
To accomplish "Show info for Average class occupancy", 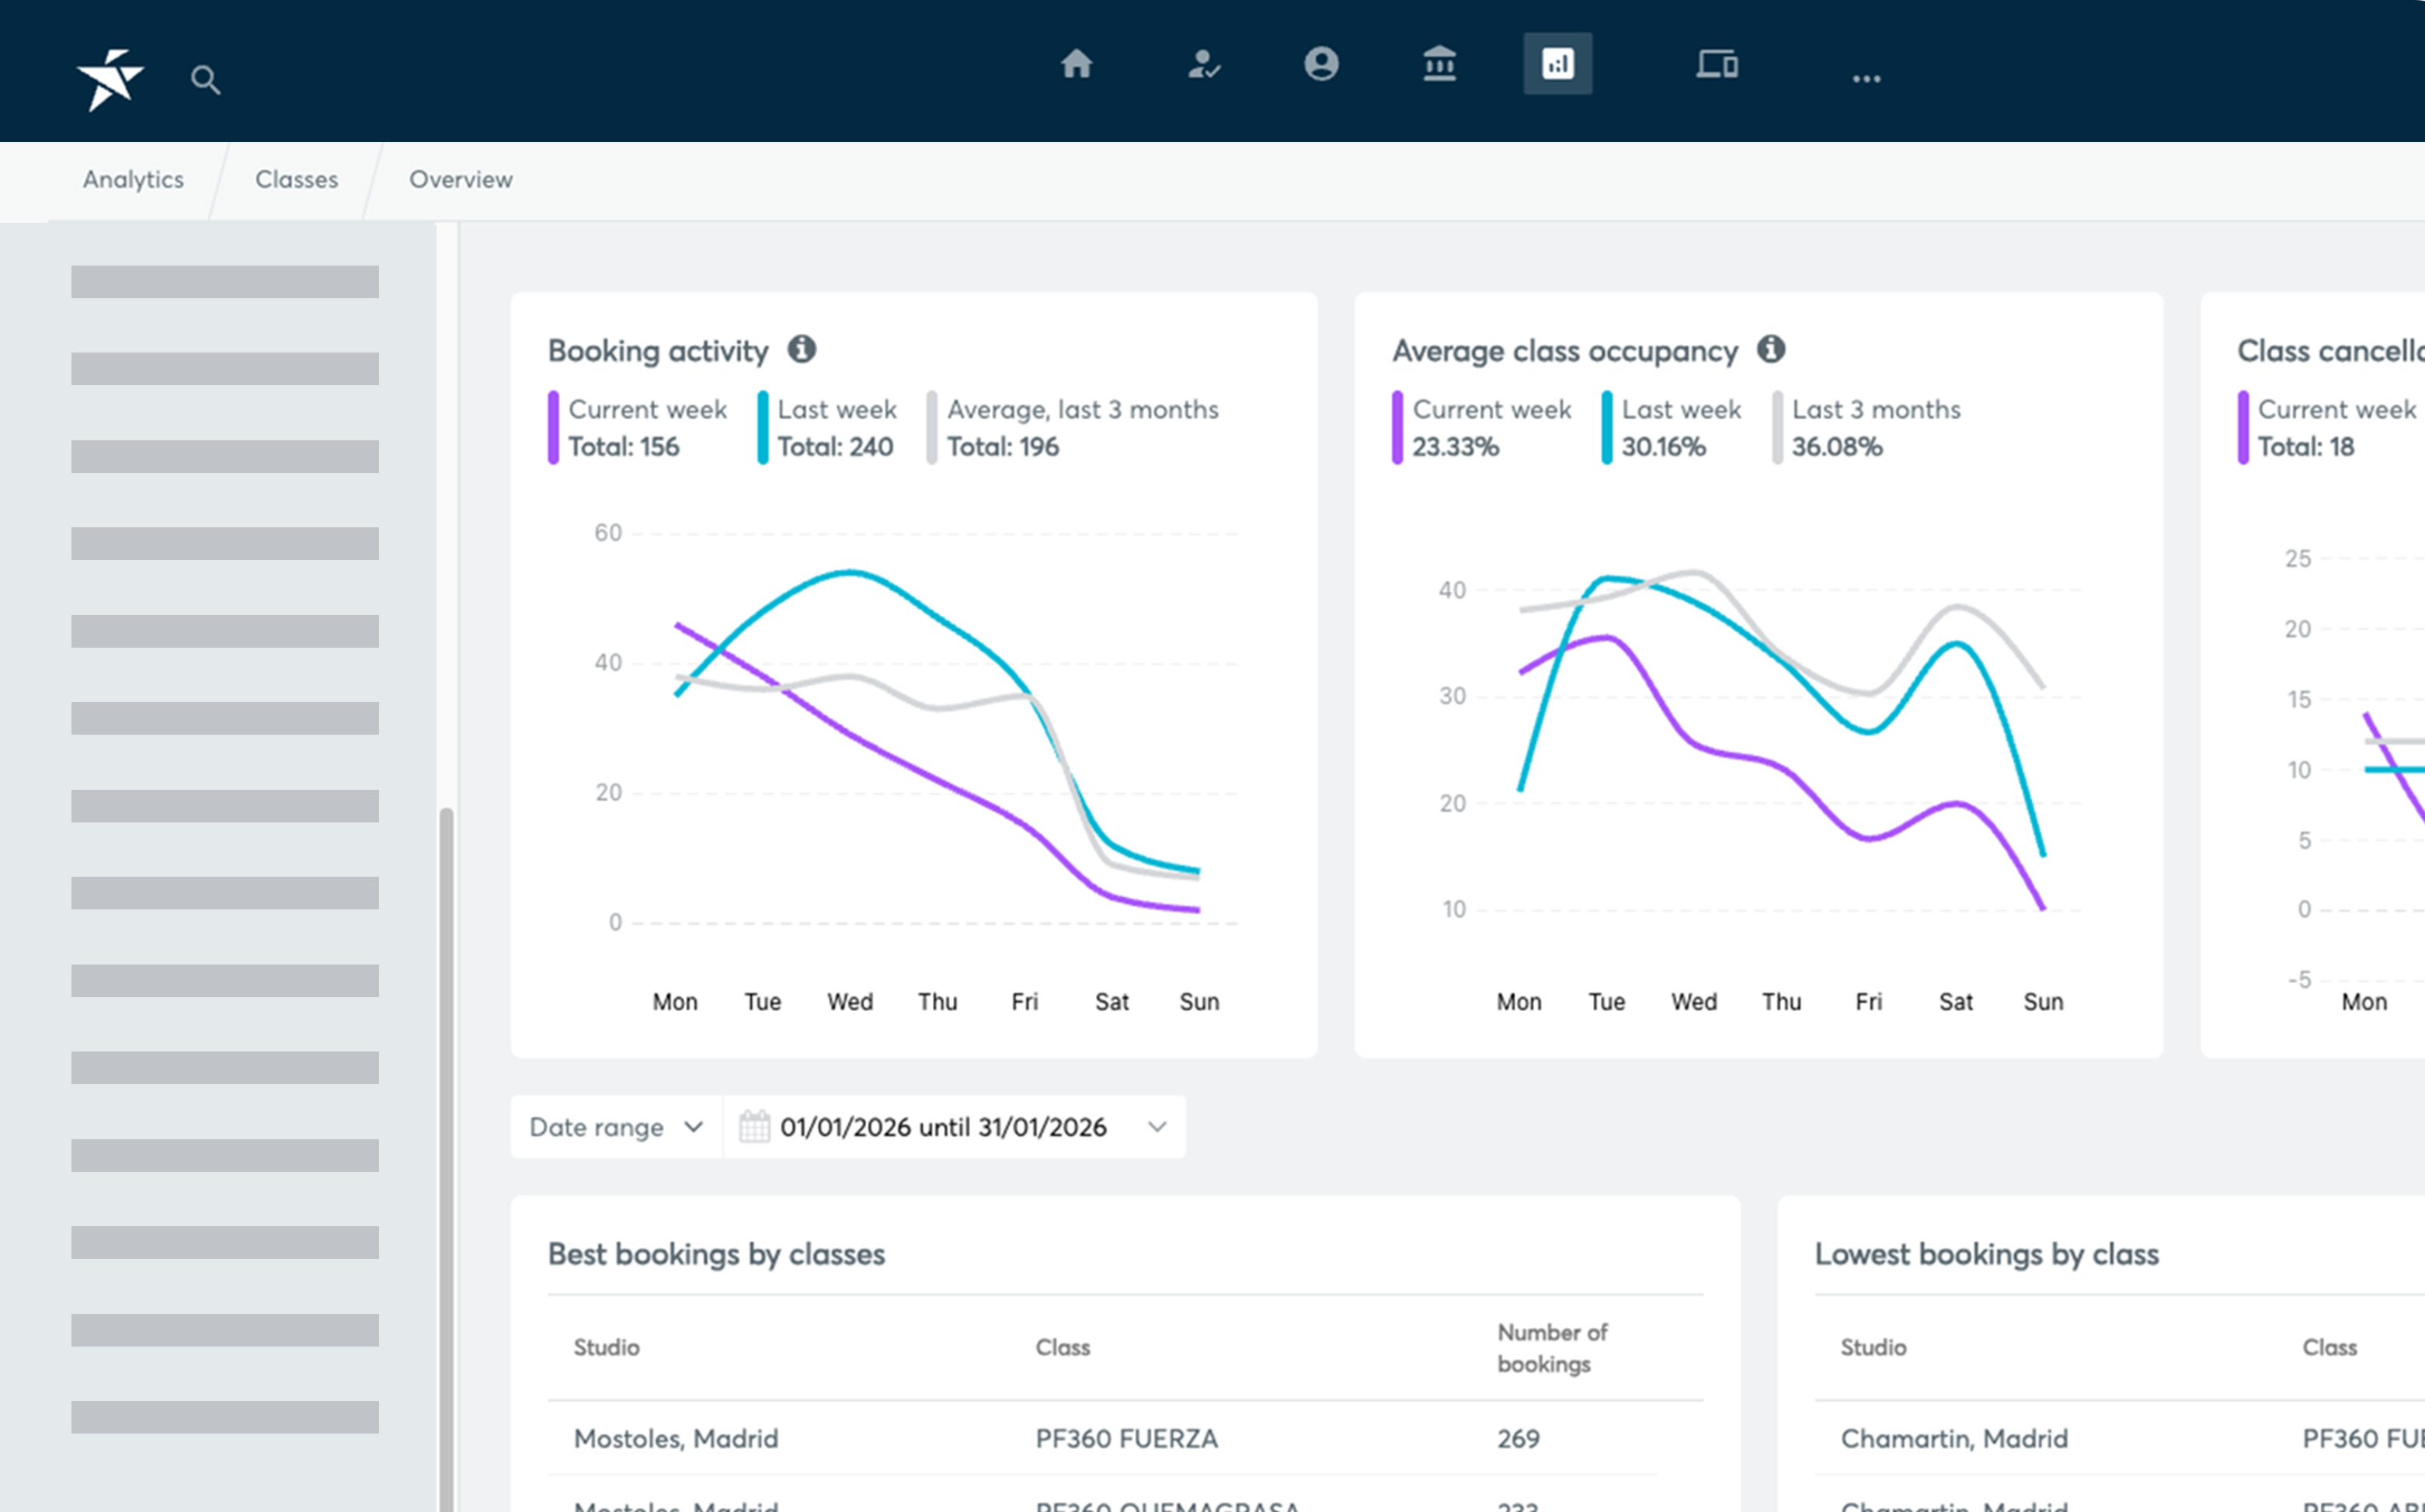I will click(1771, 349).
